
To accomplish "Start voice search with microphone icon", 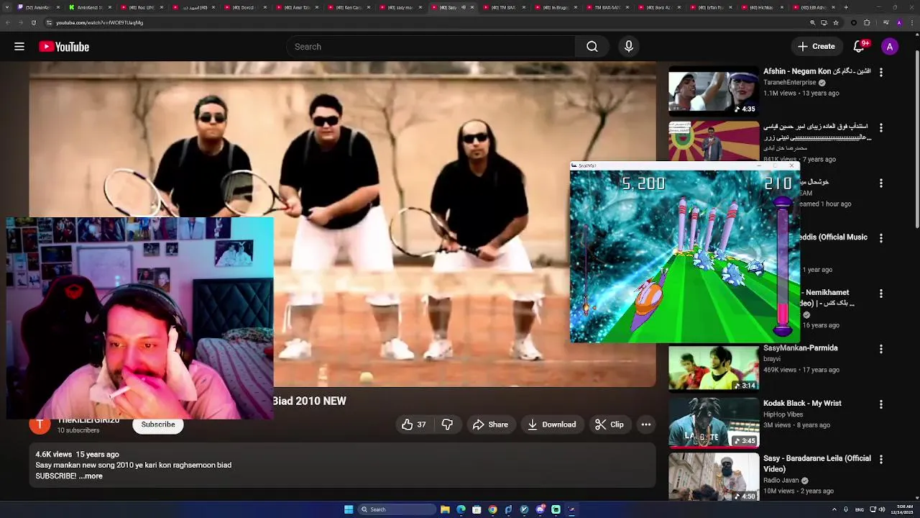I will pos(629,47).
